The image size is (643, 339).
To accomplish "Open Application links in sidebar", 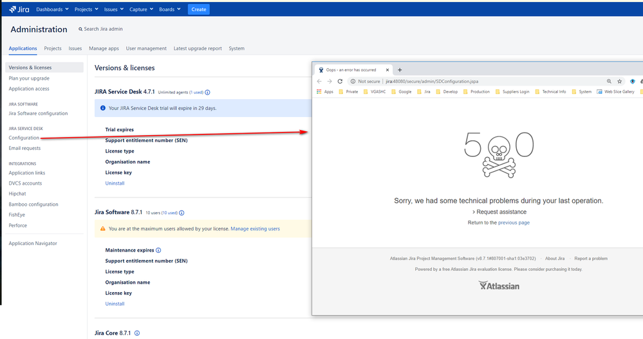I will tap(26, 173).
